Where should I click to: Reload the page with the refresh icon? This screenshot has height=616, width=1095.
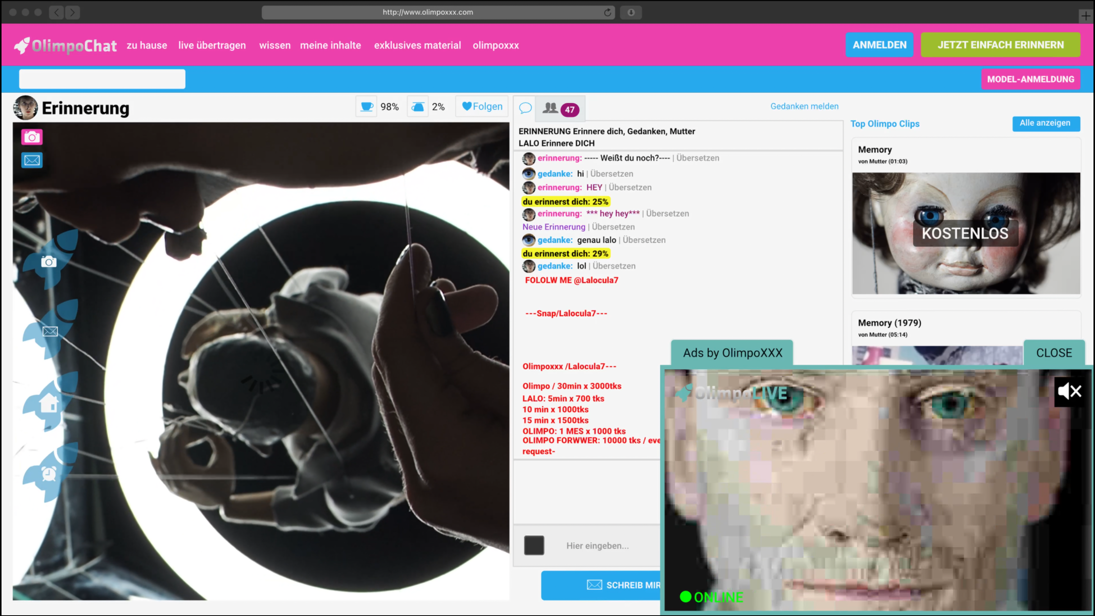pyautogui.click(x=608, y=12)
